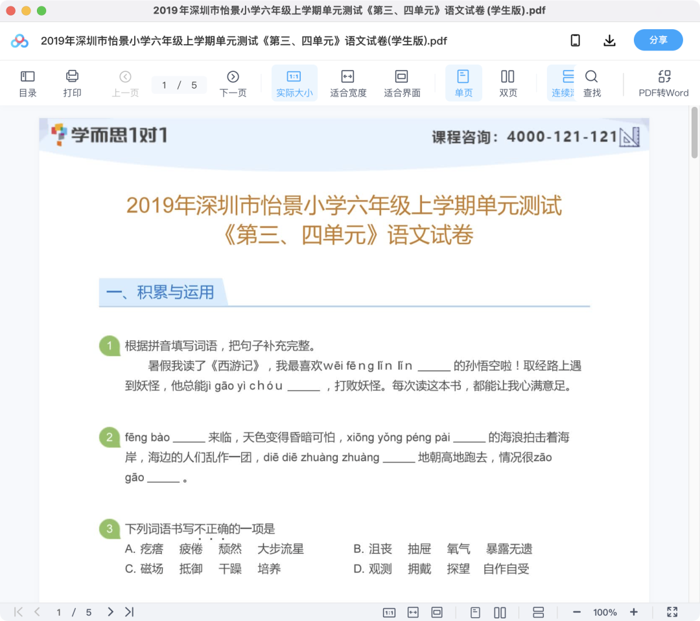Click the blue 分享 share button
The image size is (700, 621).
point(658,40)
